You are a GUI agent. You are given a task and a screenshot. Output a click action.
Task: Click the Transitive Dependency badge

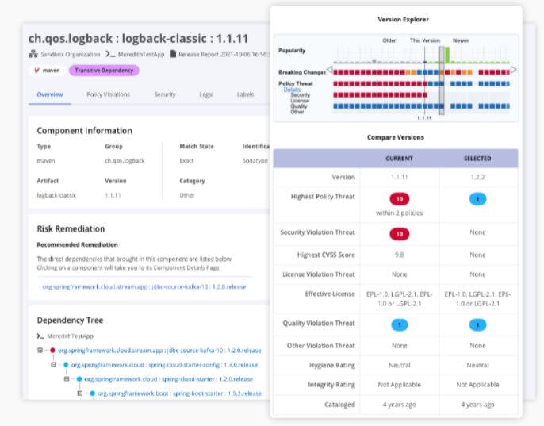(104, 71)
